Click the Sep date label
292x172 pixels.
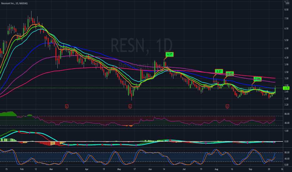tap(250, 169)
